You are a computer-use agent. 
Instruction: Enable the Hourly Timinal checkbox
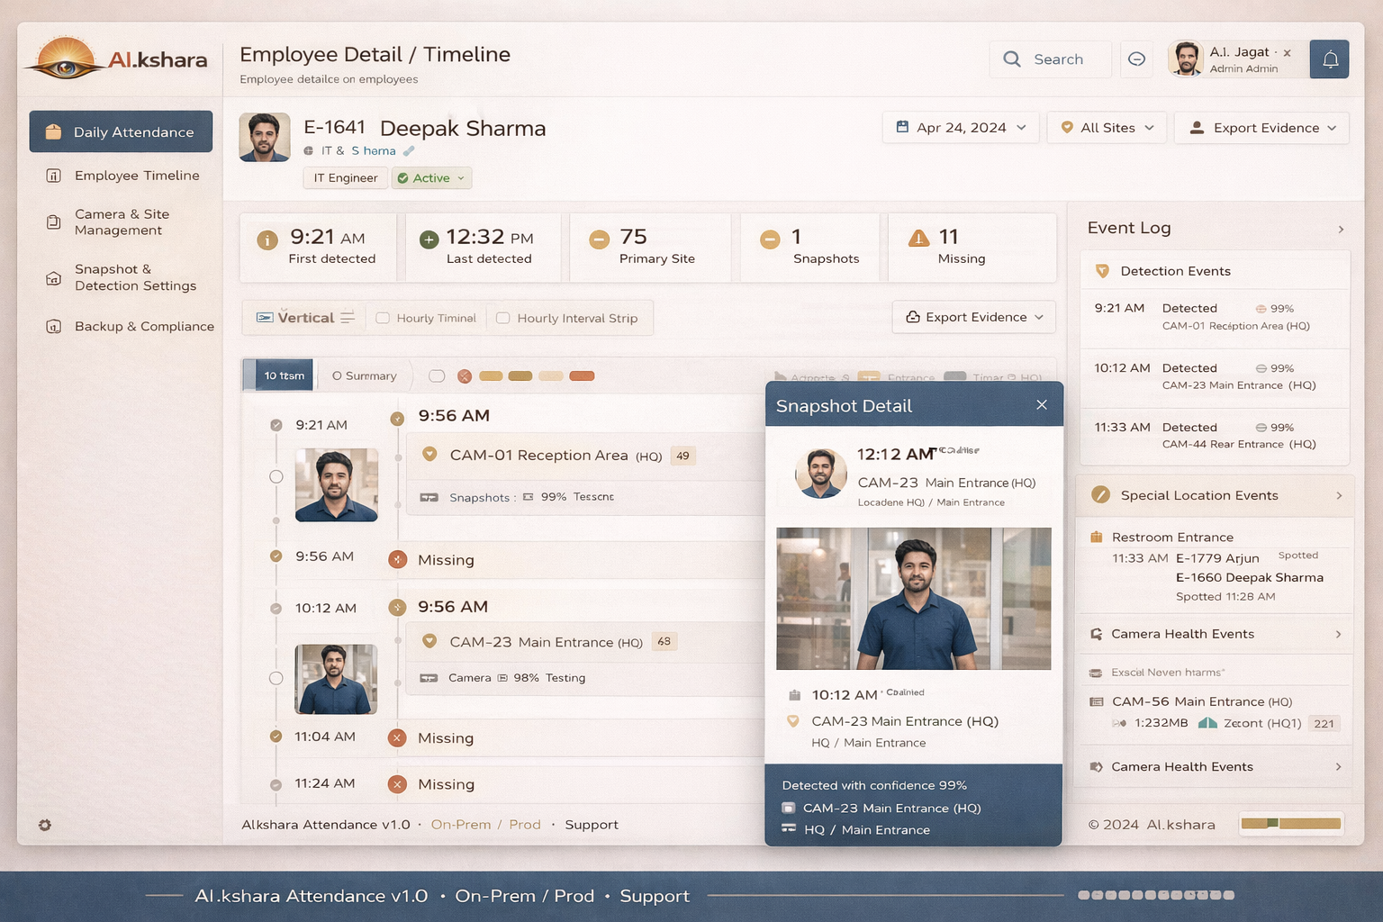tap(383, 318)
